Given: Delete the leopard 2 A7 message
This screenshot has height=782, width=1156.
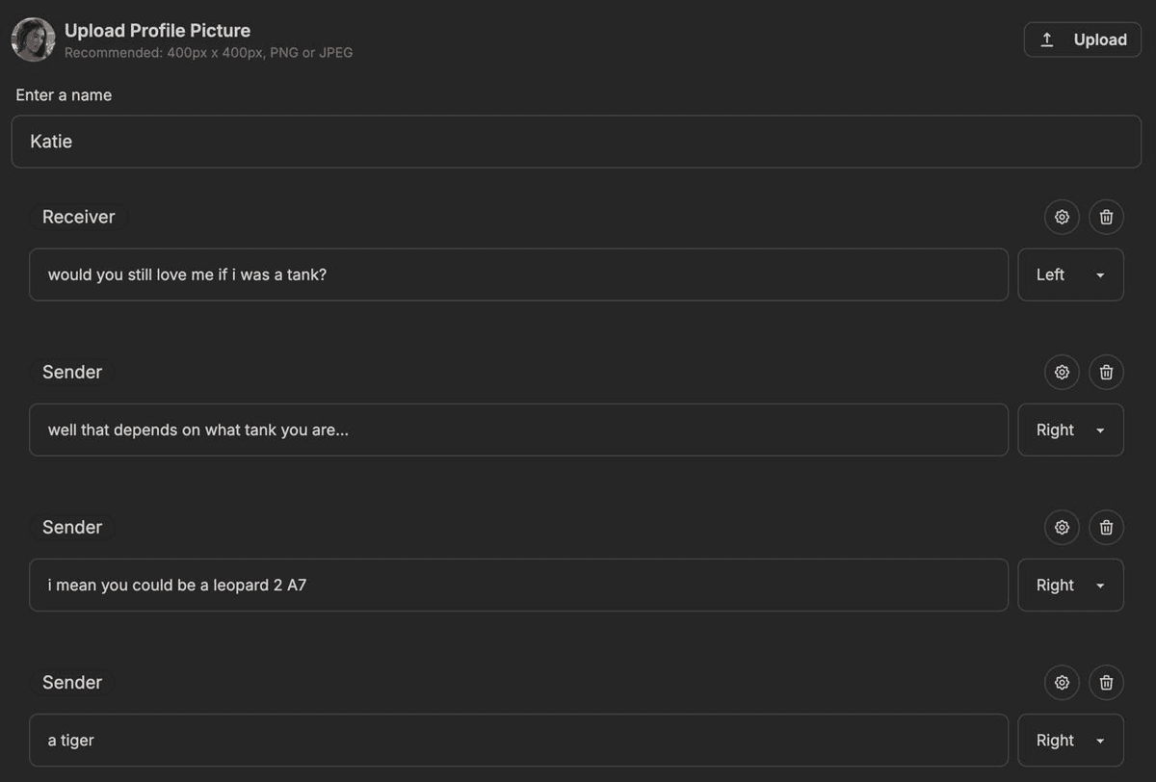Looking at the screenshot, I should [1106, 527].
